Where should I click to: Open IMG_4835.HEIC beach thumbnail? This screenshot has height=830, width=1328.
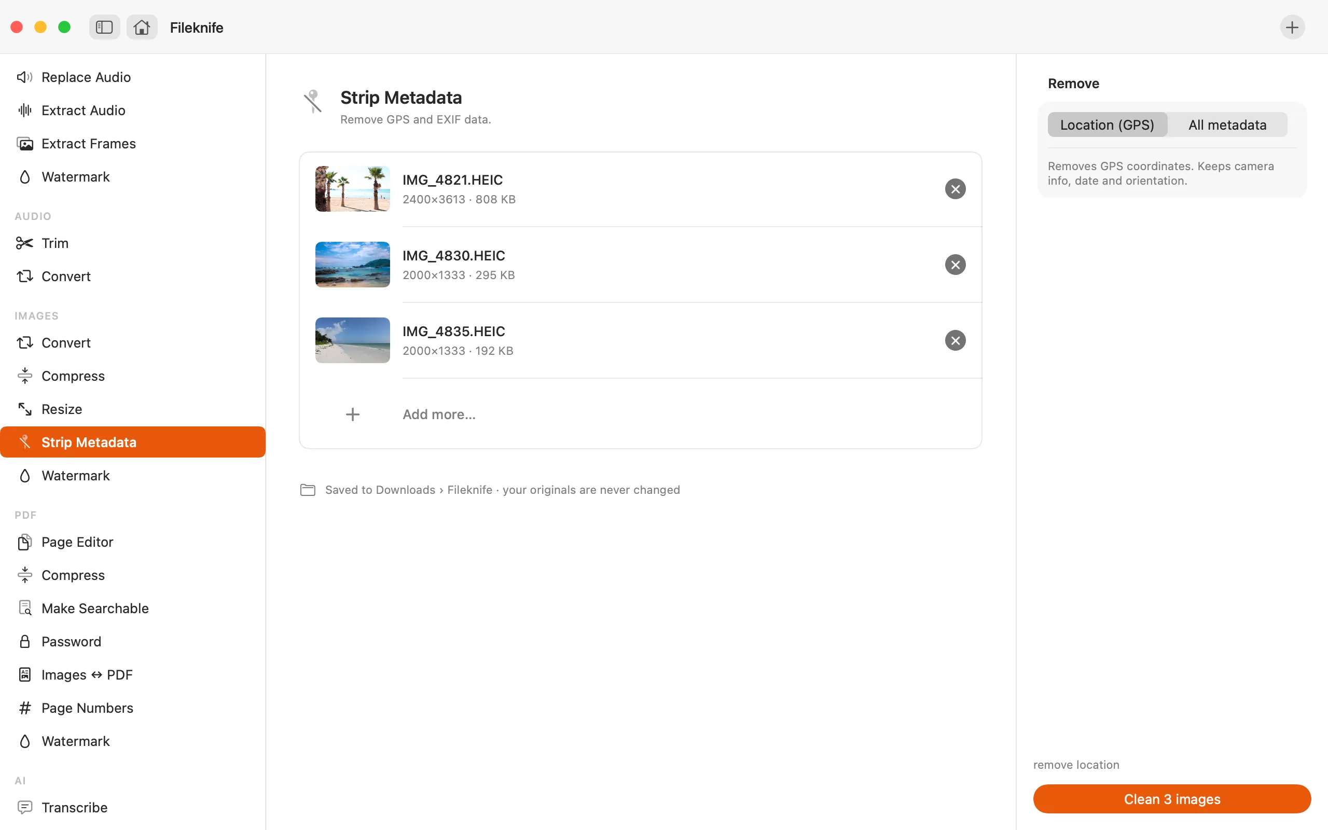pos(353,340)
